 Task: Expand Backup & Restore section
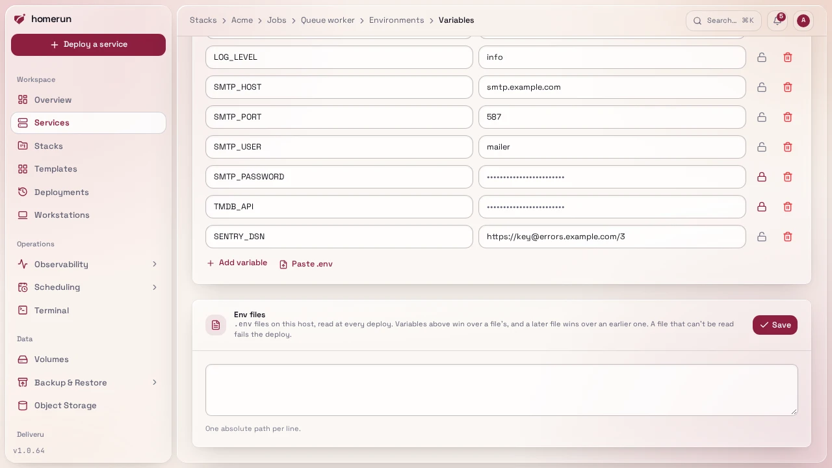click(x=88, y=382)
